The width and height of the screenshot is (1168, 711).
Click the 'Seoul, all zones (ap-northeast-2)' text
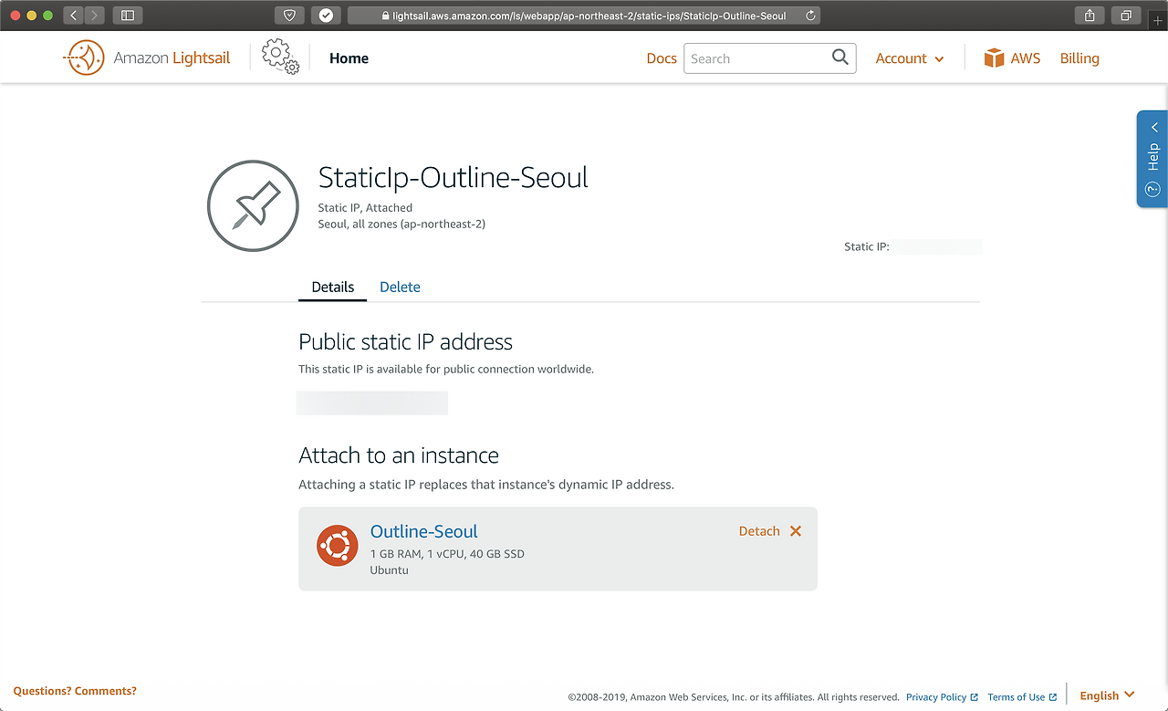click(x=401, y=224)
